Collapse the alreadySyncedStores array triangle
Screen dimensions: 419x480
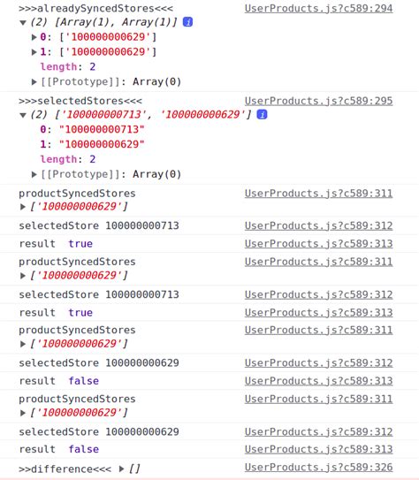click(23, 22)
